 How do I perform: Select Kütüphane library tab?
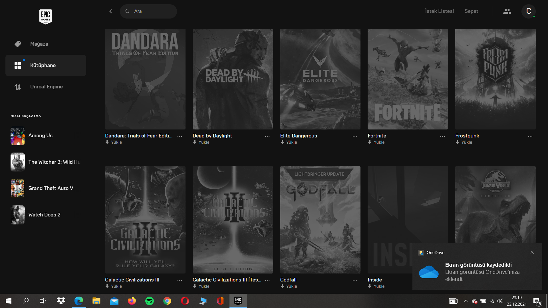click(x=43, y=65)
